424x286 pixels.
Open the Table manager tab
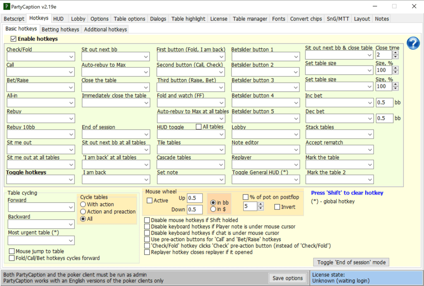[250, 19]
